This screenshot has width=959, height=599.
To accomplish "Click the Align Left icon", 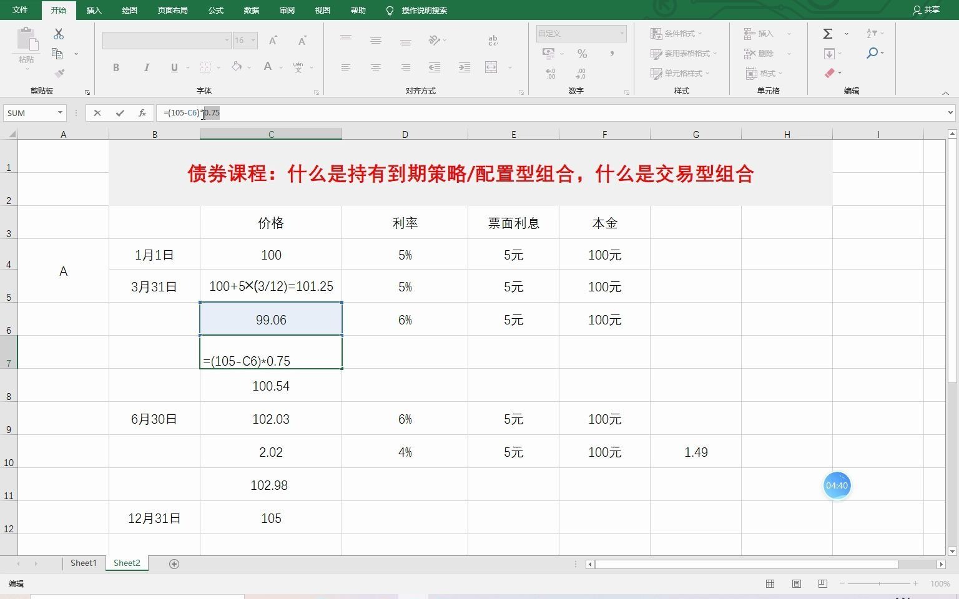I will 346,67.
